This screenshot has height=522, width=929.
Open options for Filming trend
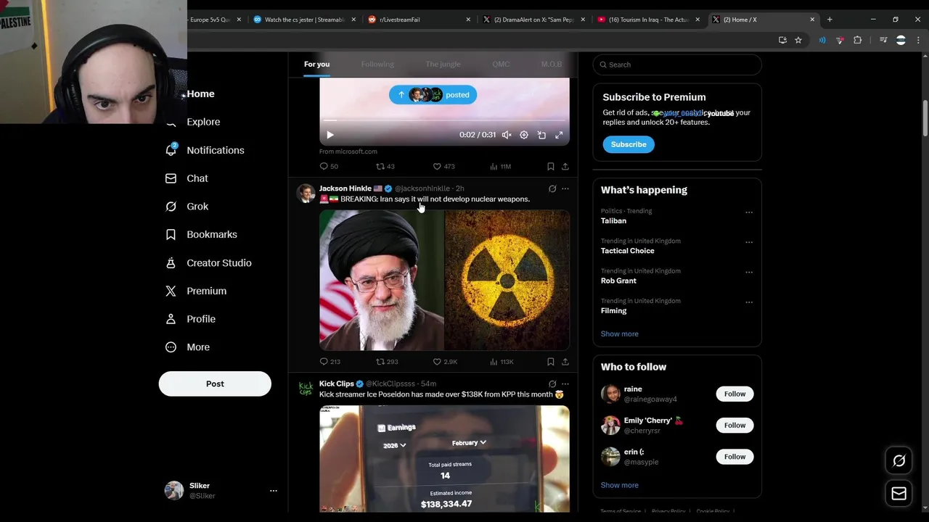pyautogui.click(x=749, y=302)
